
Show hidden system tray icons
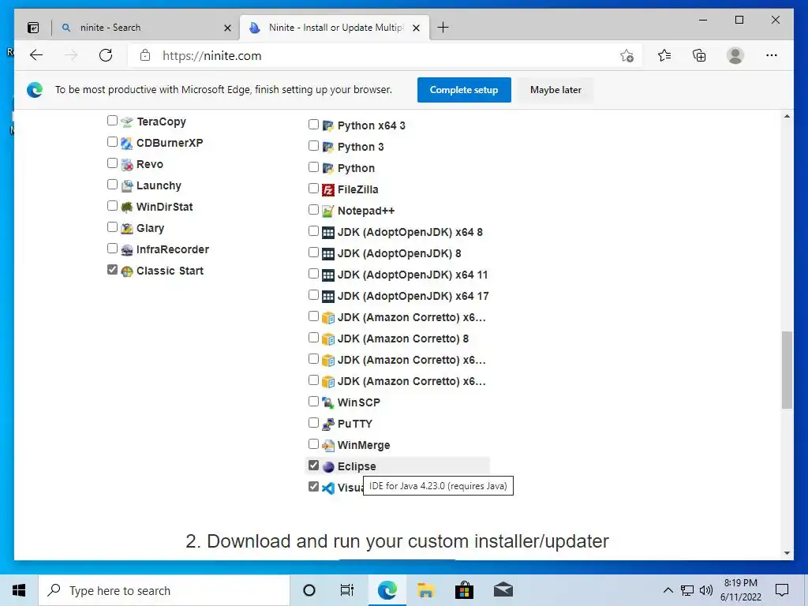(x=668, y=590)
